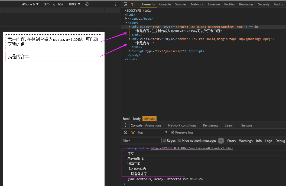Filter console by Debug
The height and width of the screenshot is (186, 286).
coord(280,141)
